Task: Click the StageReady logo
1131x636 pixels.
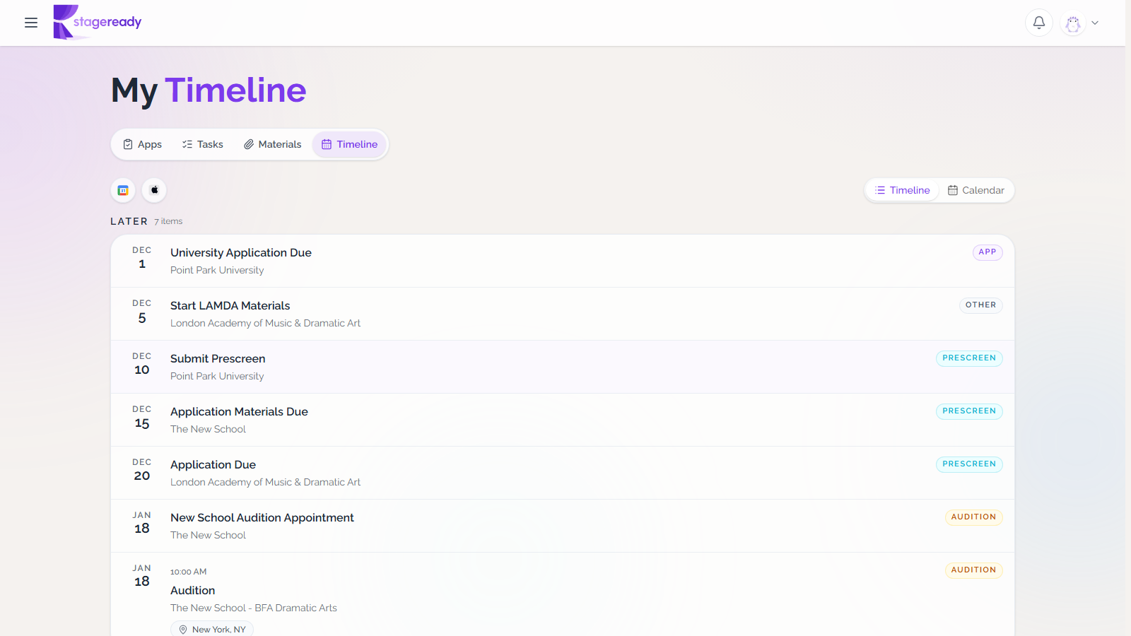Action: (x=98, y=22)
